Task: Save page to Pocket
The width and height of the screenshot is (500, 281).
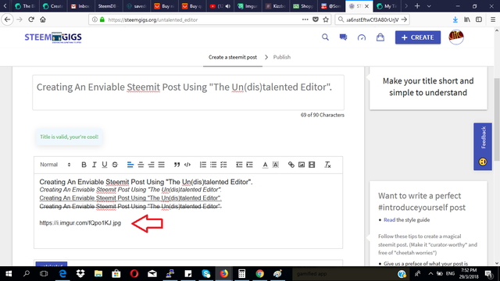Action: coord(316,20)
